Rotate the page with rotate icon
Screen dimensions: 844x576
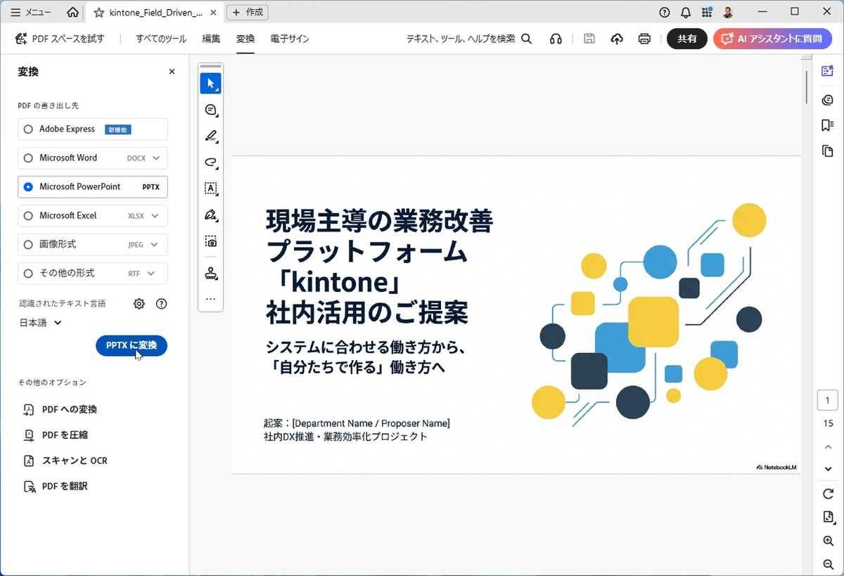[x=828, y=494]
